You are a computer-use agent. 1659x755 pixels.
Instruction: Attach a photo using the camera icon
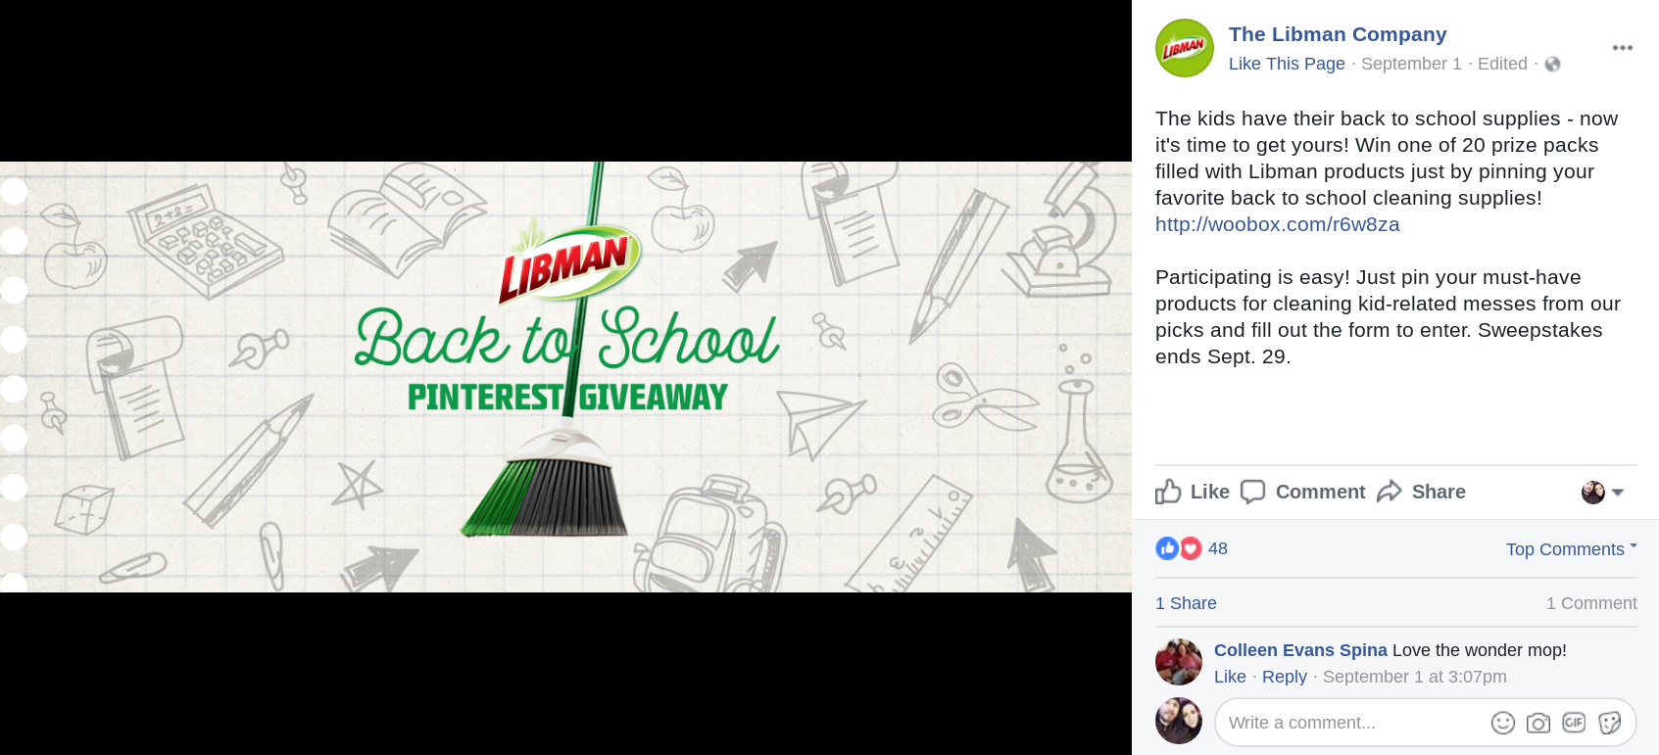click(x=1538, y=723)
